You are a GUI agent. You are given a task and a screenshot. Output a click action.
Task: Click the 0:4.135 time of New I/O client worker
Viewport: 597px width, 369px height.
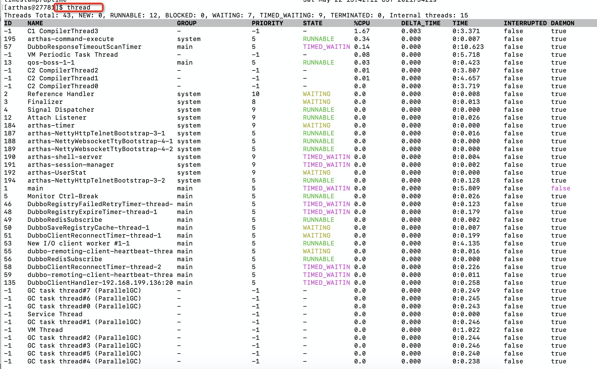tap(466, 243)
